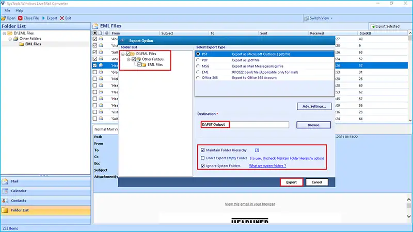The image size is (413, 232).
Task: Collapse Other Folders node in main Folder List
Action: (10, 39)
